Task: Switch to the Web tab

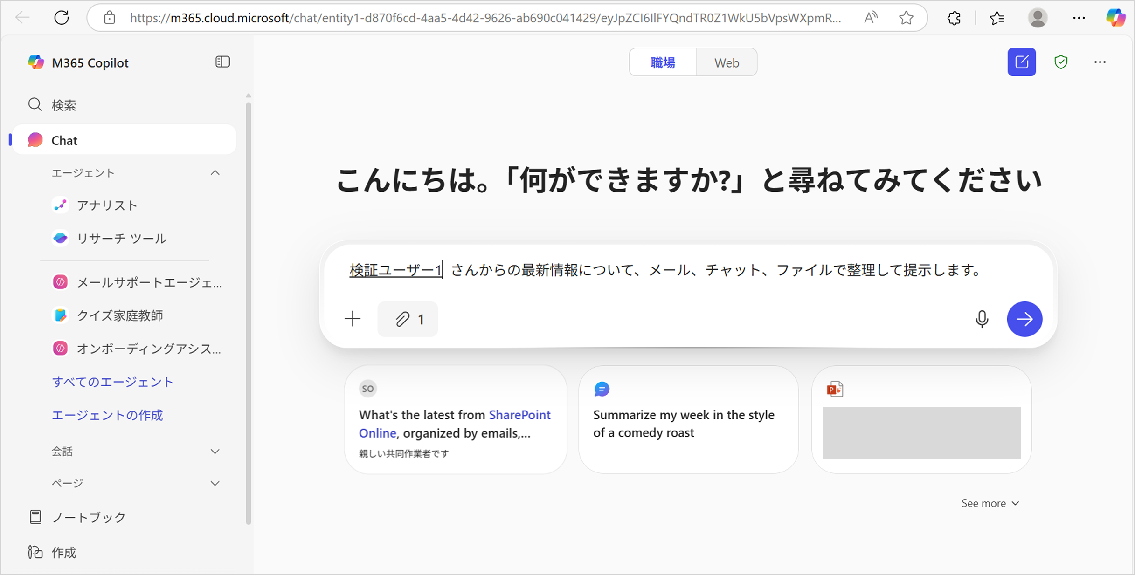Action: click(727, 62)
